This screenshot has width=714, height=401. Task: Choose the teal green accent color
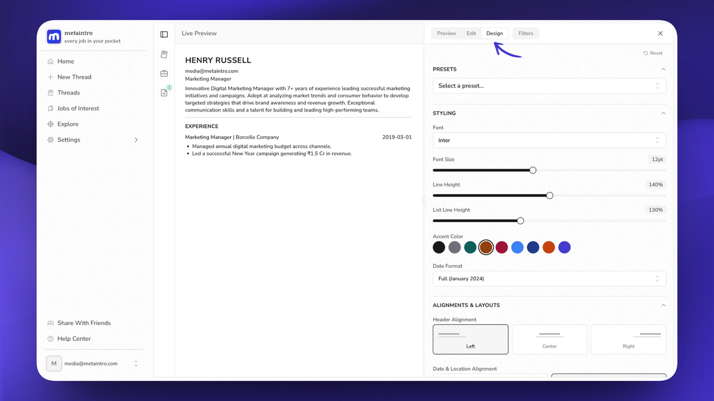click(x=470, y=248)
